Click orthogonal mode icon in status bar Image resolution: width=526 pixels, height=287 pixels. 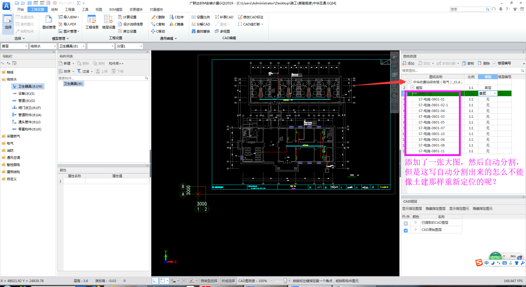[x=155, y=281]
